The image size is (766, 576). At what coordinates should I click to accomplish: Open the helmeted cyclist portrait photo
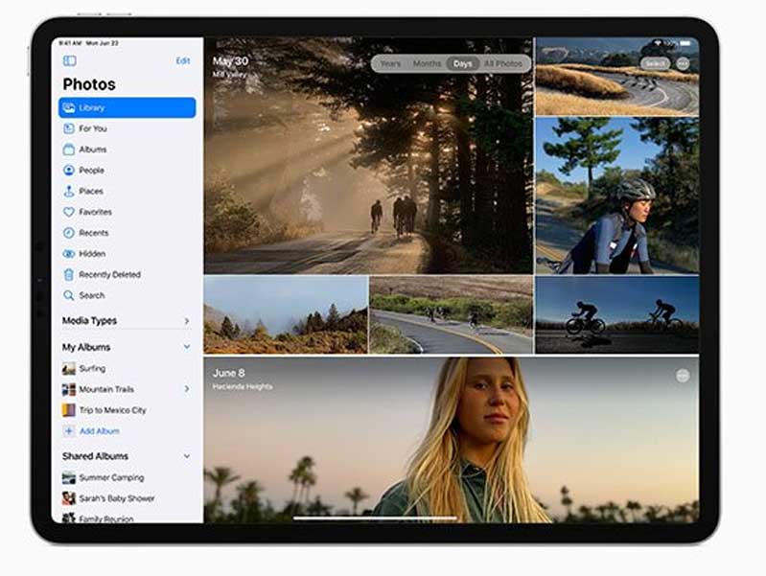(x=617, y=196)
